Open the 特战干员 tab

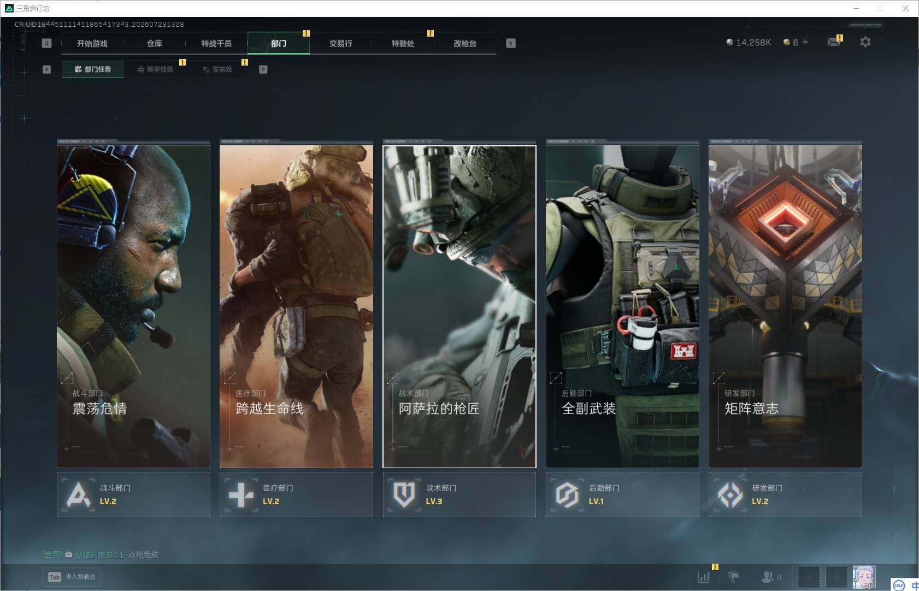click(216, 43)
